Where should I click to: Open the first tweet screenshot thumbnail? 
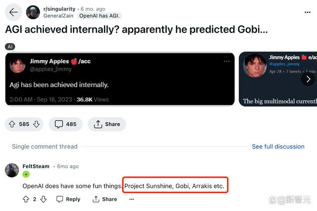120,79
